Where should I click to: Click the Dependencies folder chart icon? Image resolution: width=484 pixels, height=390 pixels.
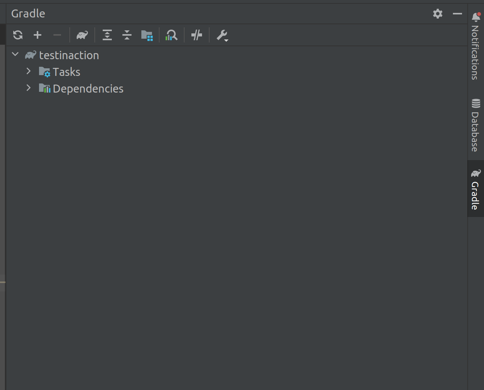(45, 88)
